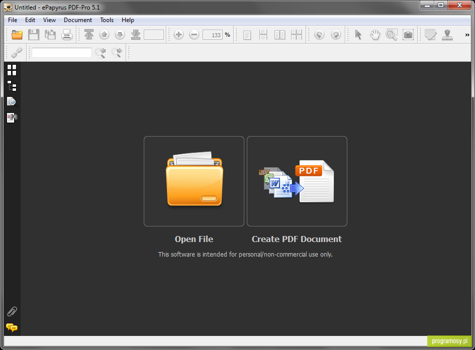The height and width of the screenshot is (350, 475).
Task: Select continuous page layout icon
Action: 263,35
